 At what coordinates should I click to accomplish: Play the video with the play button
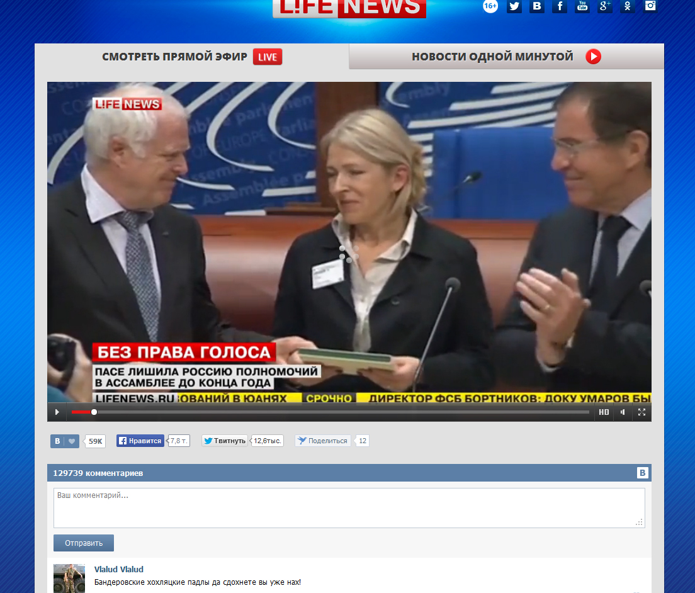57,412
